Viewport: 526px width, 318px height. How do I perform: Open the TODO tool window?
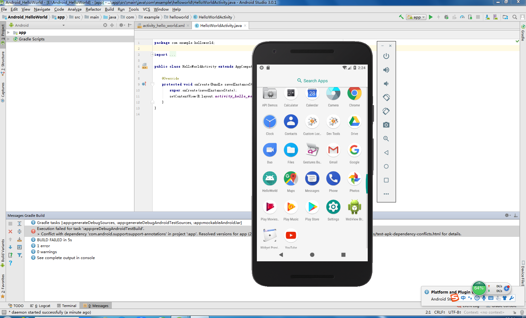pos(16,306)
